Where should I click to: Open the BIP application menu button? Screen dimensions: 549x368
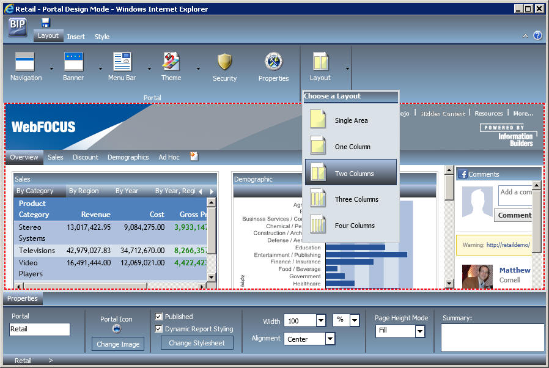pos(18,27)
